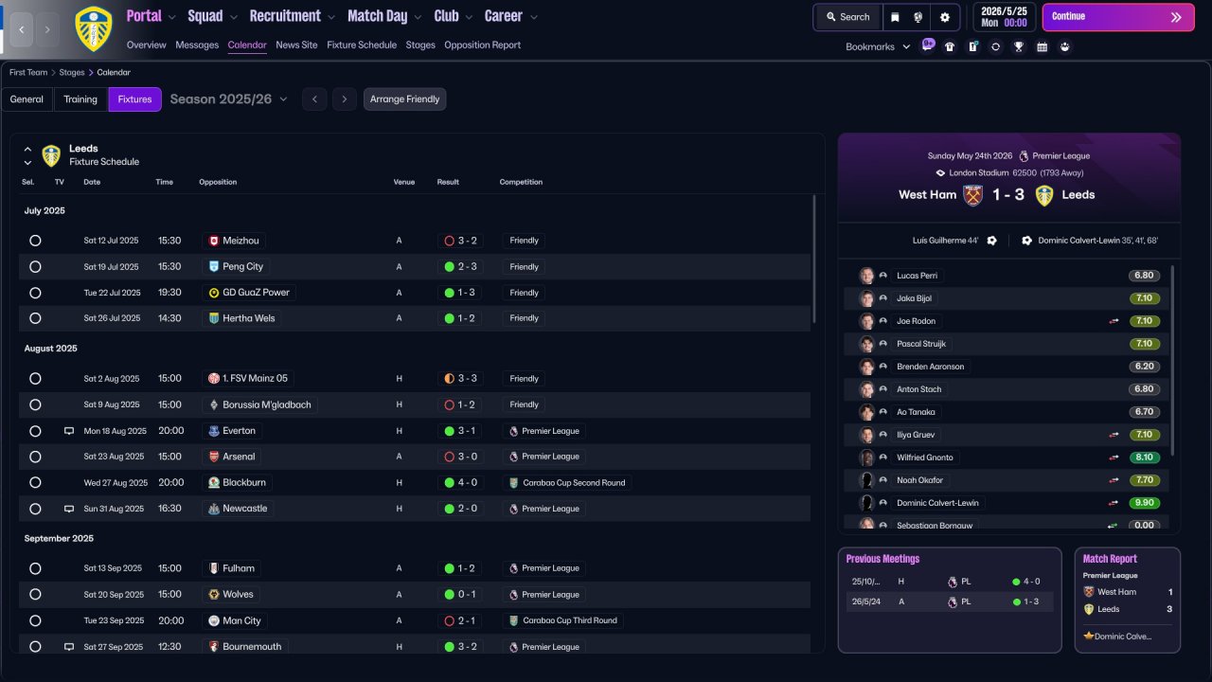Click the game date and time display

pyautogui.click(x=1005, y=17)
